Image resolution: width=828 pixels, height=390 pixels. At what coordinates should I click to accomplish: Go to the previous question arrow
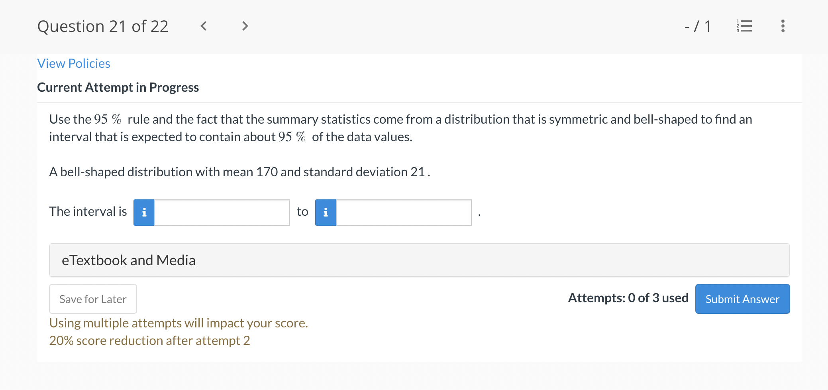[x=204, y=26]
